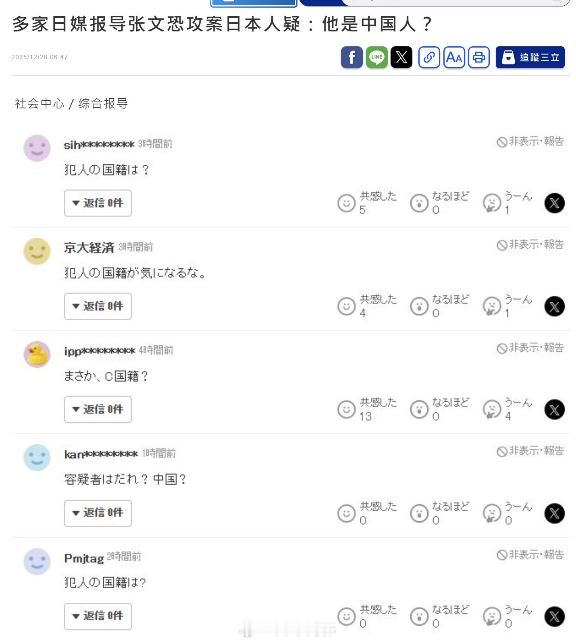Toggle 共感した reaction on 京大経済 comment
Viewport: 576px width, 643px height.
[x=367, y=306]
